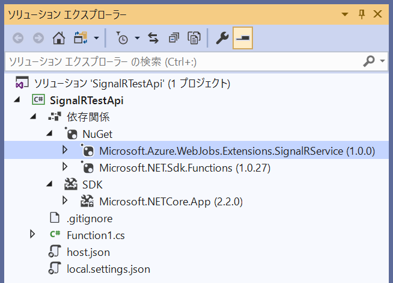
Task: Toggle the Auto Hide pin icon
Action: [x=361, y=14]
